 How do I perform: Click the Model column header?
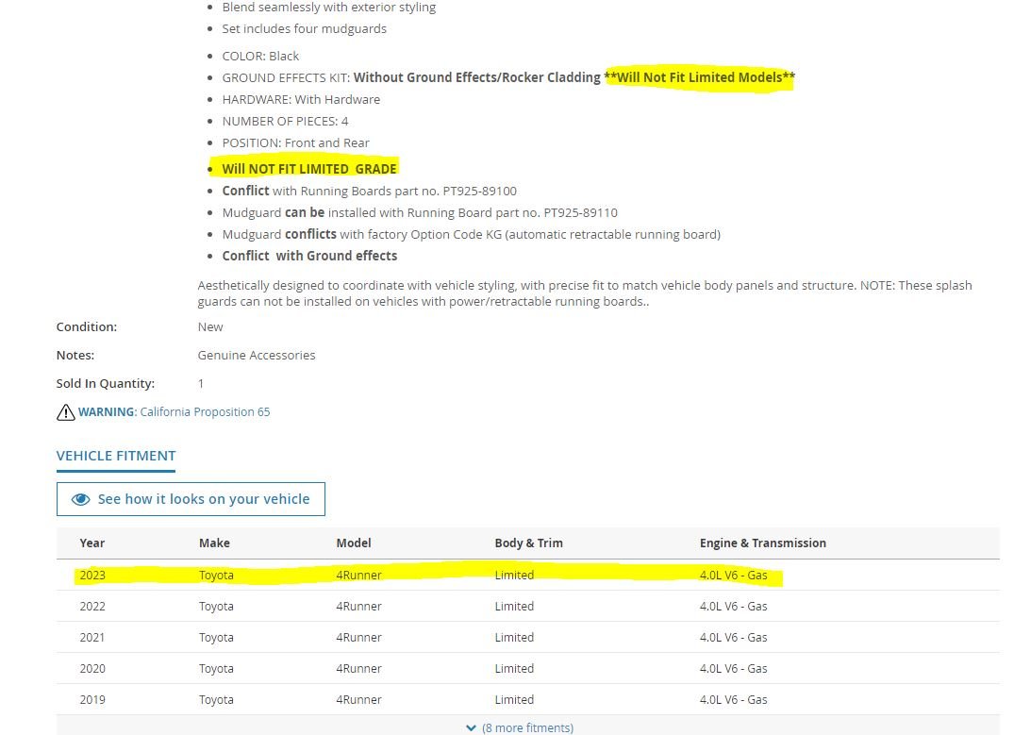click(x=354, y=543)
